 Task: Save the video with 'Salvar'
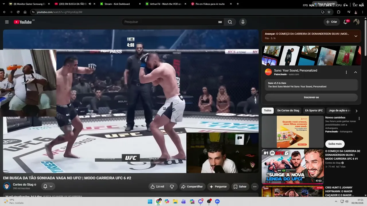(240, 187)
